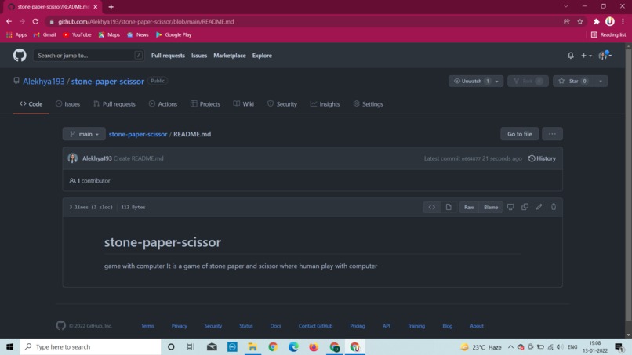This screenshot has width=632, height=355.
Task: Open Create README.md commit message
Action: click(139, 158)
